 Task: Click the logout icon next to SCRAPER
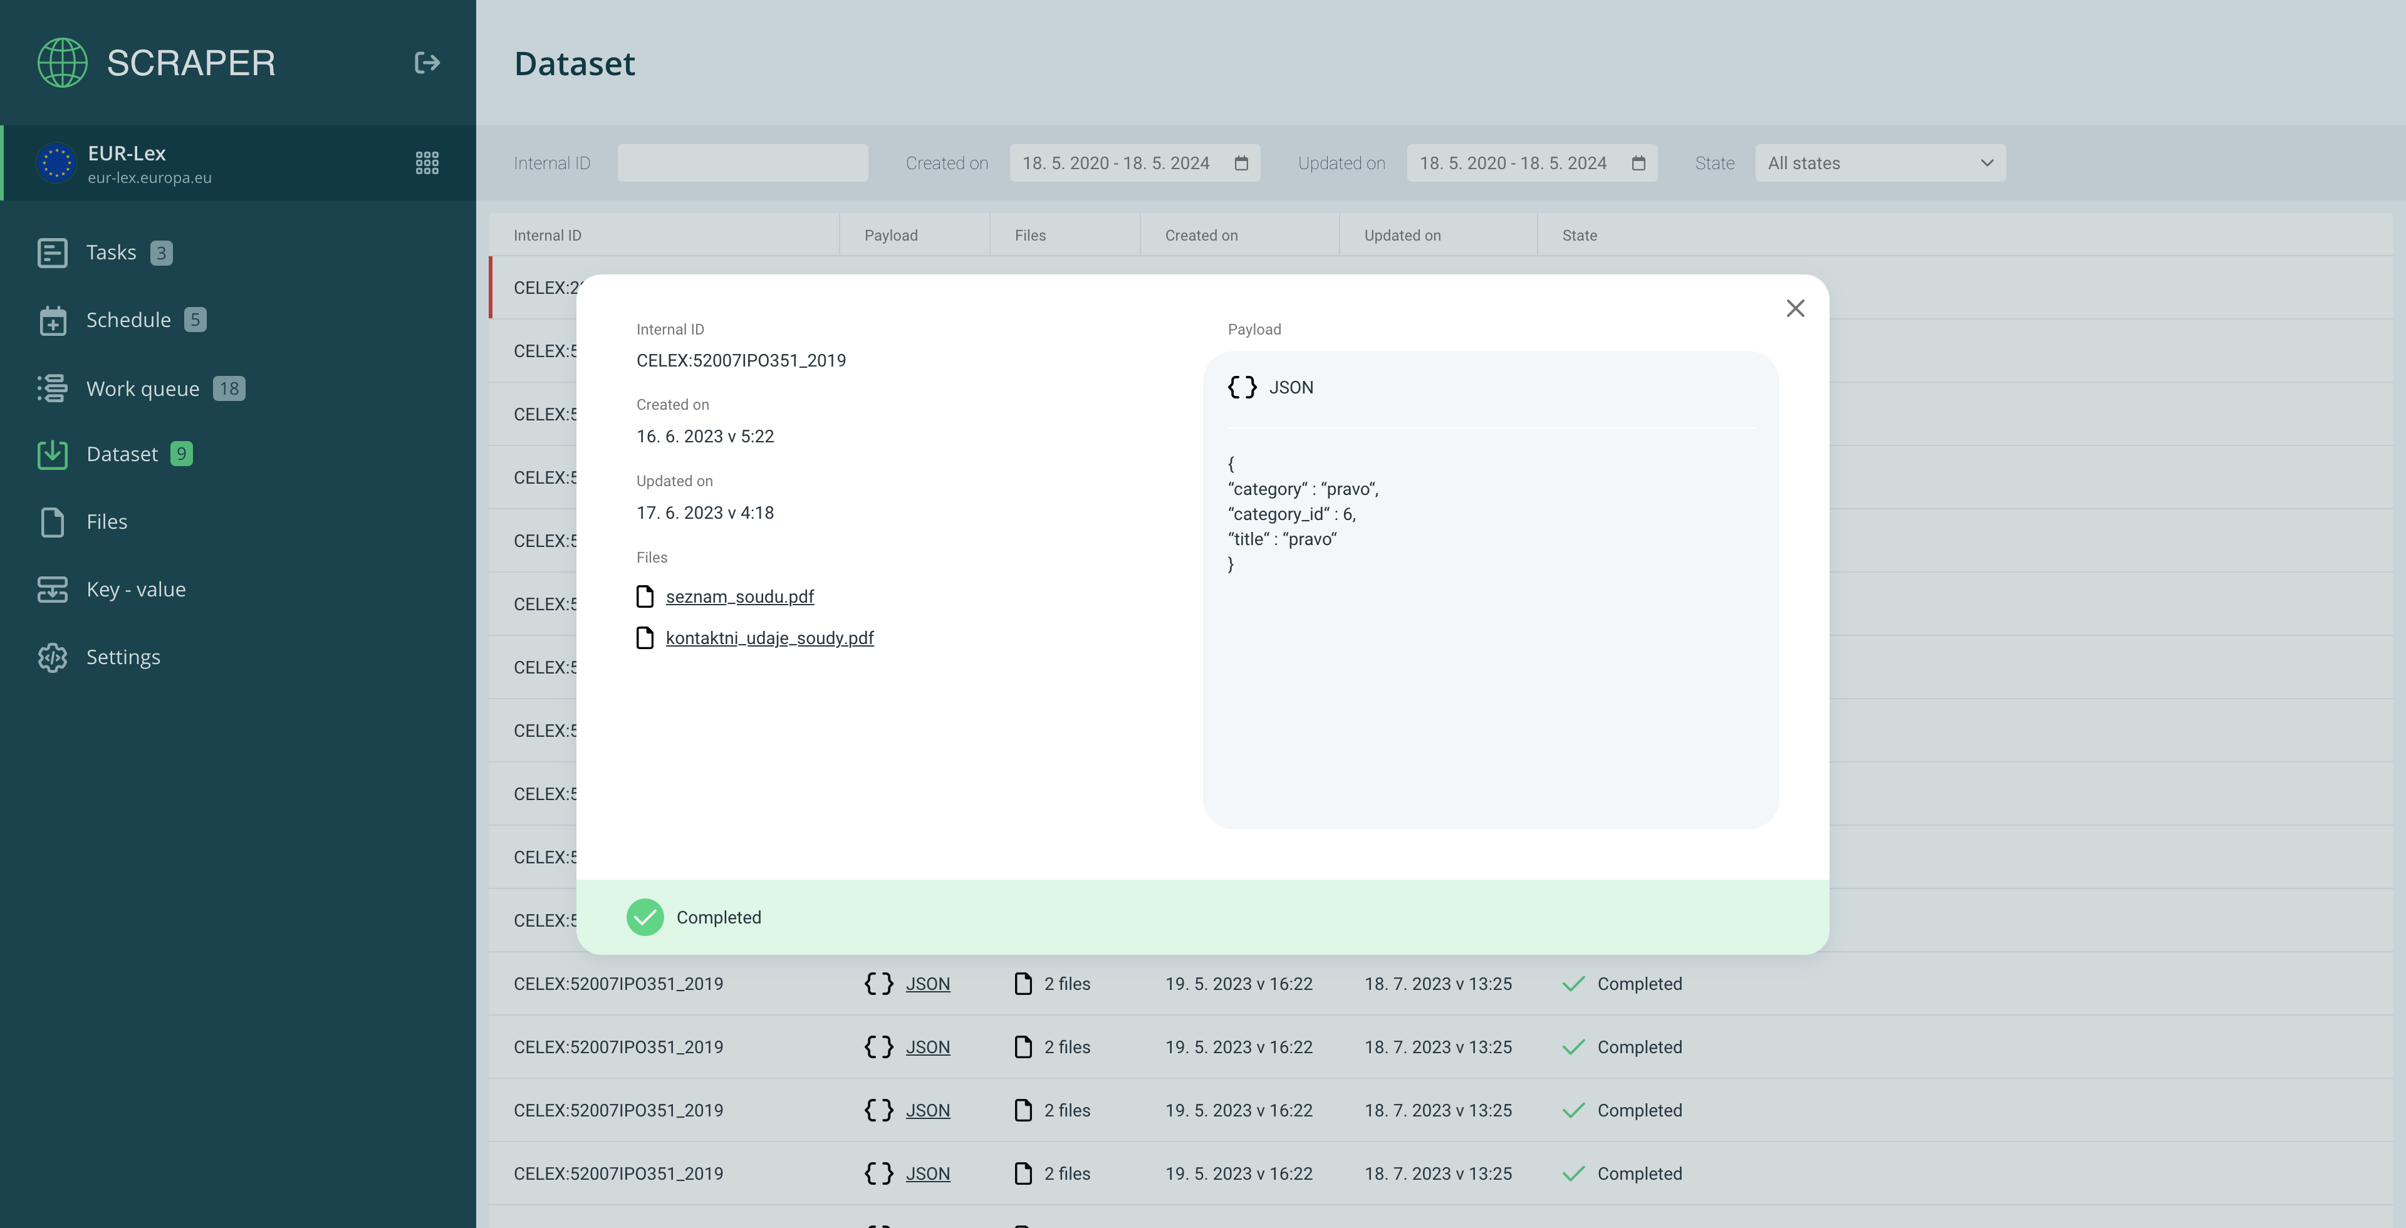(427, 63)
